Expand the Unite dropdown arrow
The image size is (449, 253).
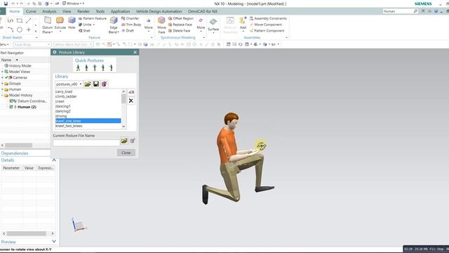coord(94,25)
